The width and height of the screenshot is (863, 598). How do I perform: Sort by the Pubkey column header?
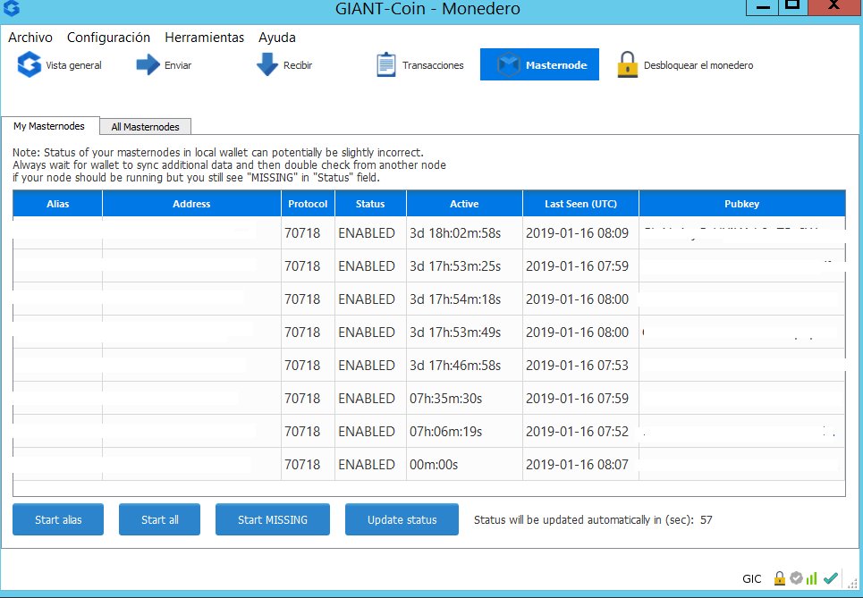[742, 204]
